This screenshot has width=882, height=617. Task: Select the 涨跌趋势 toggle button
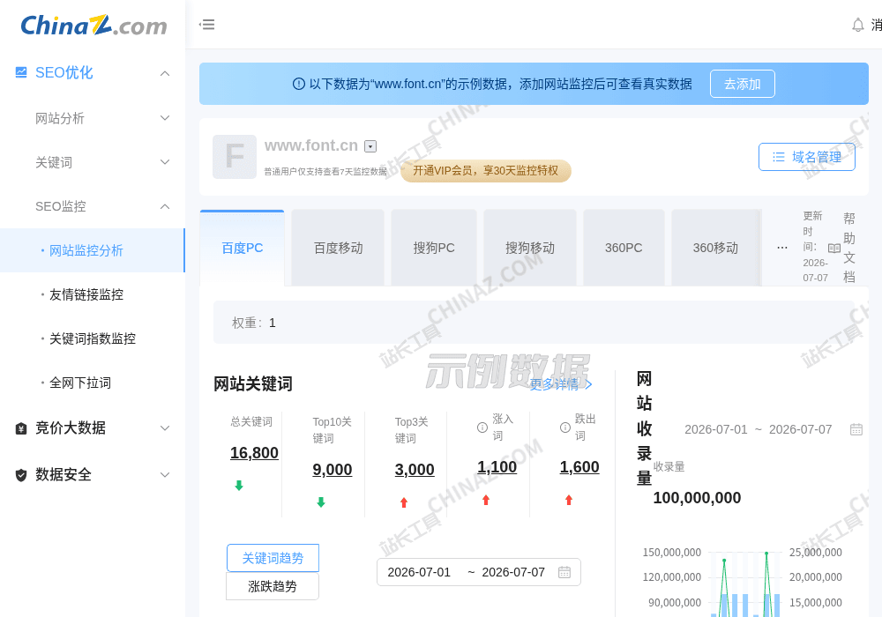(x=273, y=586)
